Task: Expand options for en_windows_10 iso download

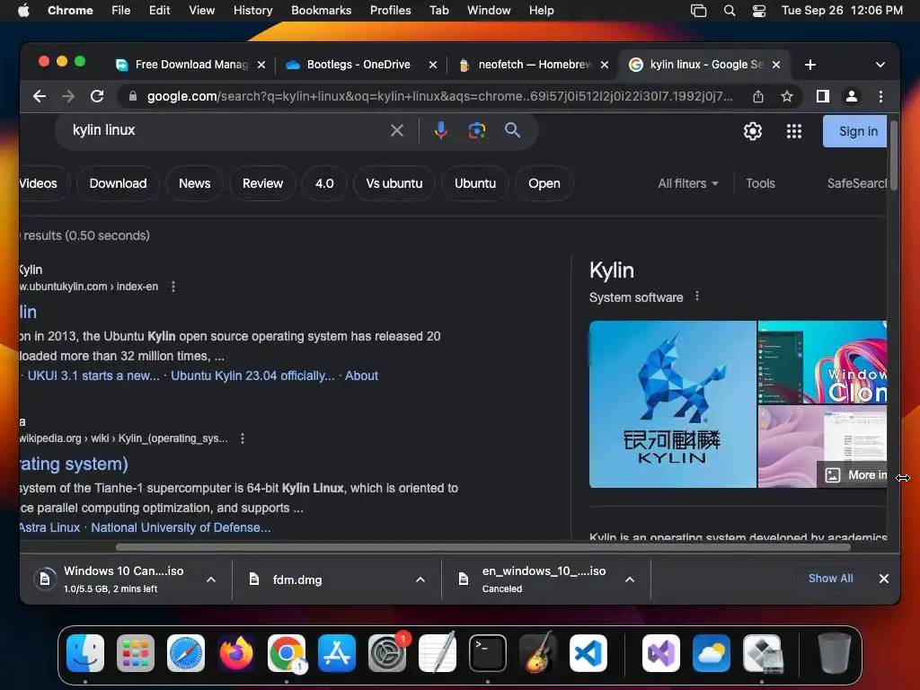Action: (630, 579)
